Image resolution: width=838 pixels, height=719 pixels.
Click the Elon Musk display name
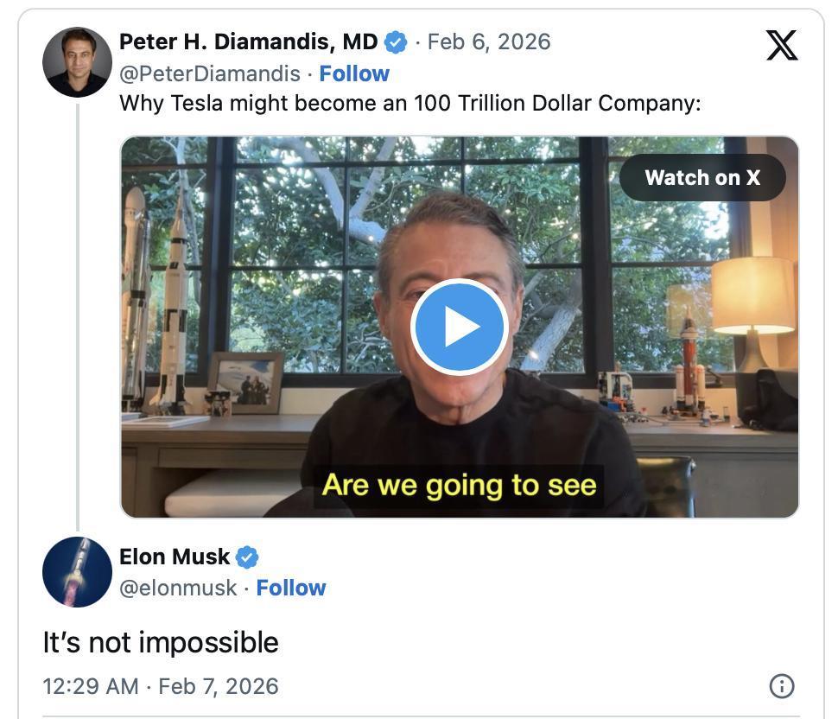[x=175, y=557]
